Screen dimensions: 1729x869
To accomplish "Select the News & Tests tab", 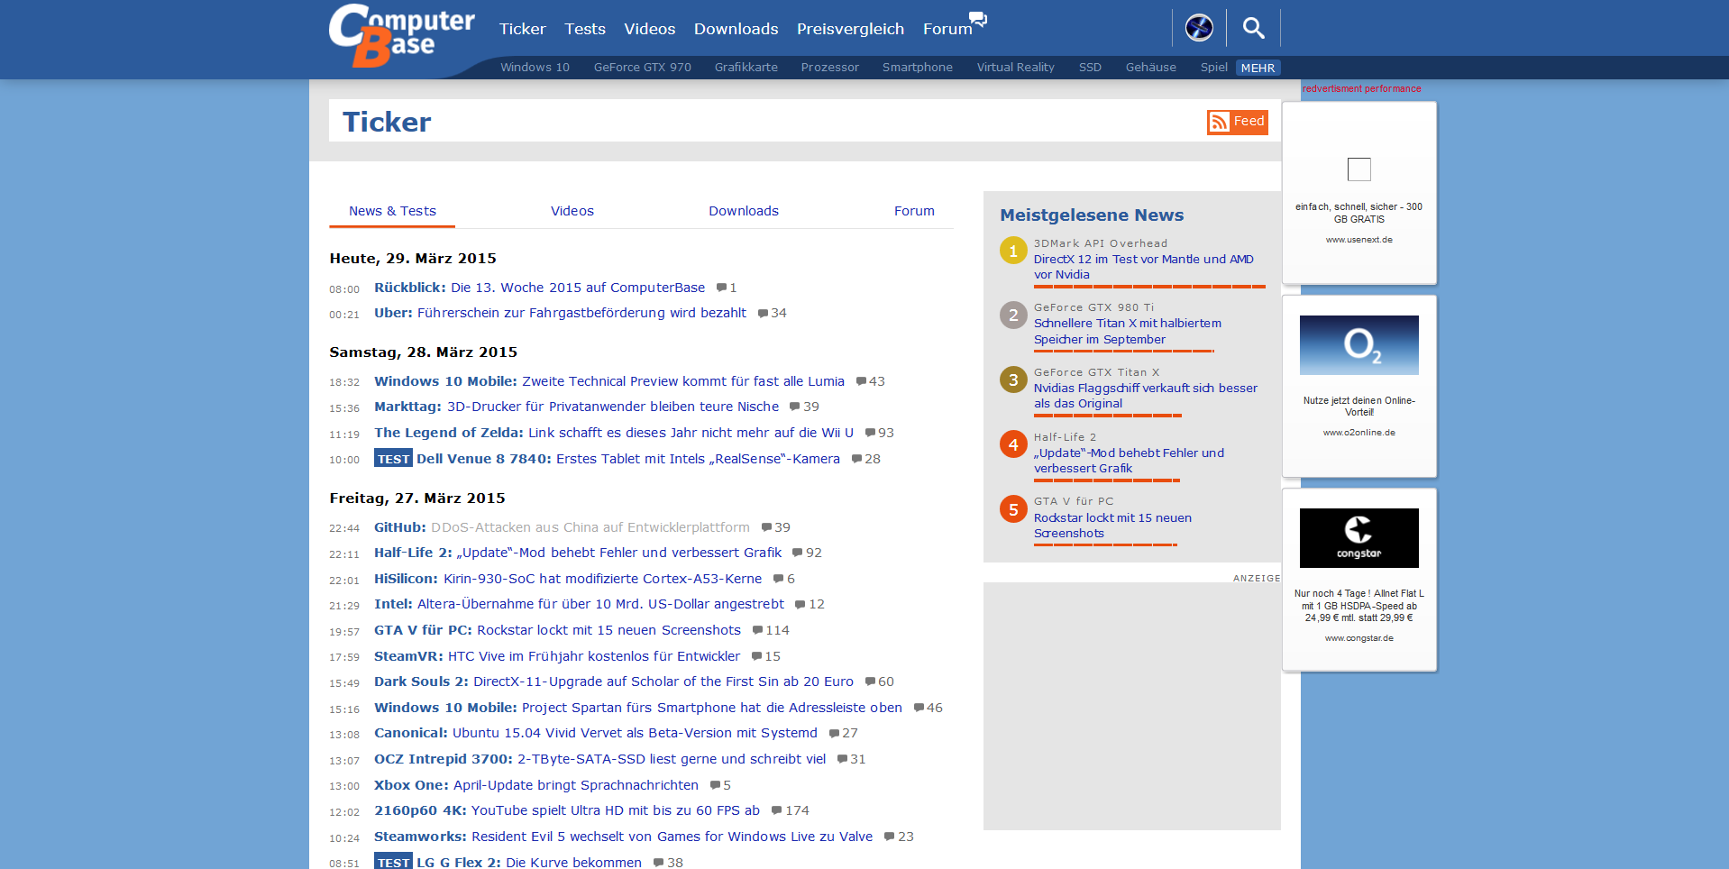I will coord(392,211).
